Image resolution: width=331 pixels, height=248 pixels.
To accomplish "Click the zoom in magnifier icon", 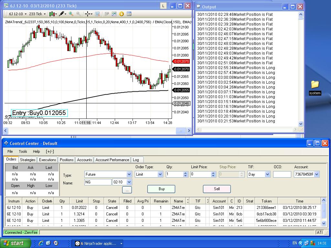I will pos(71,14).
